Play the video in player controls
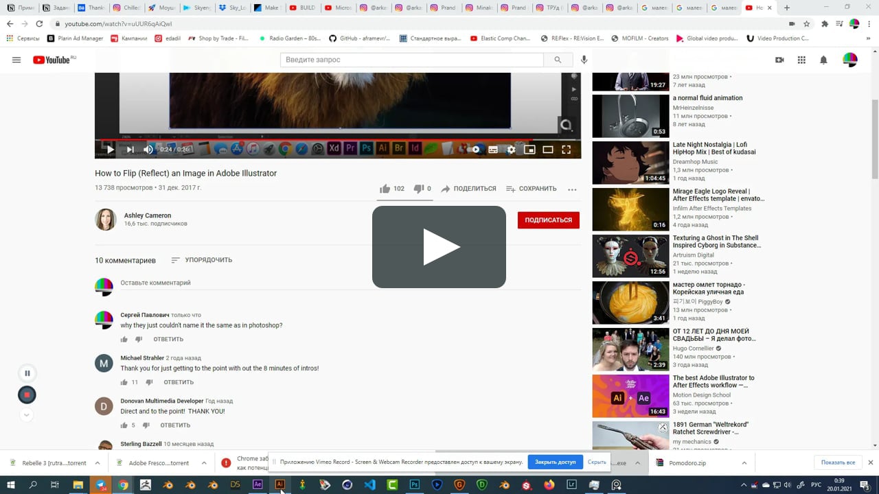The image size is (879, 494). pyautogui.click(x=110, y=149)
